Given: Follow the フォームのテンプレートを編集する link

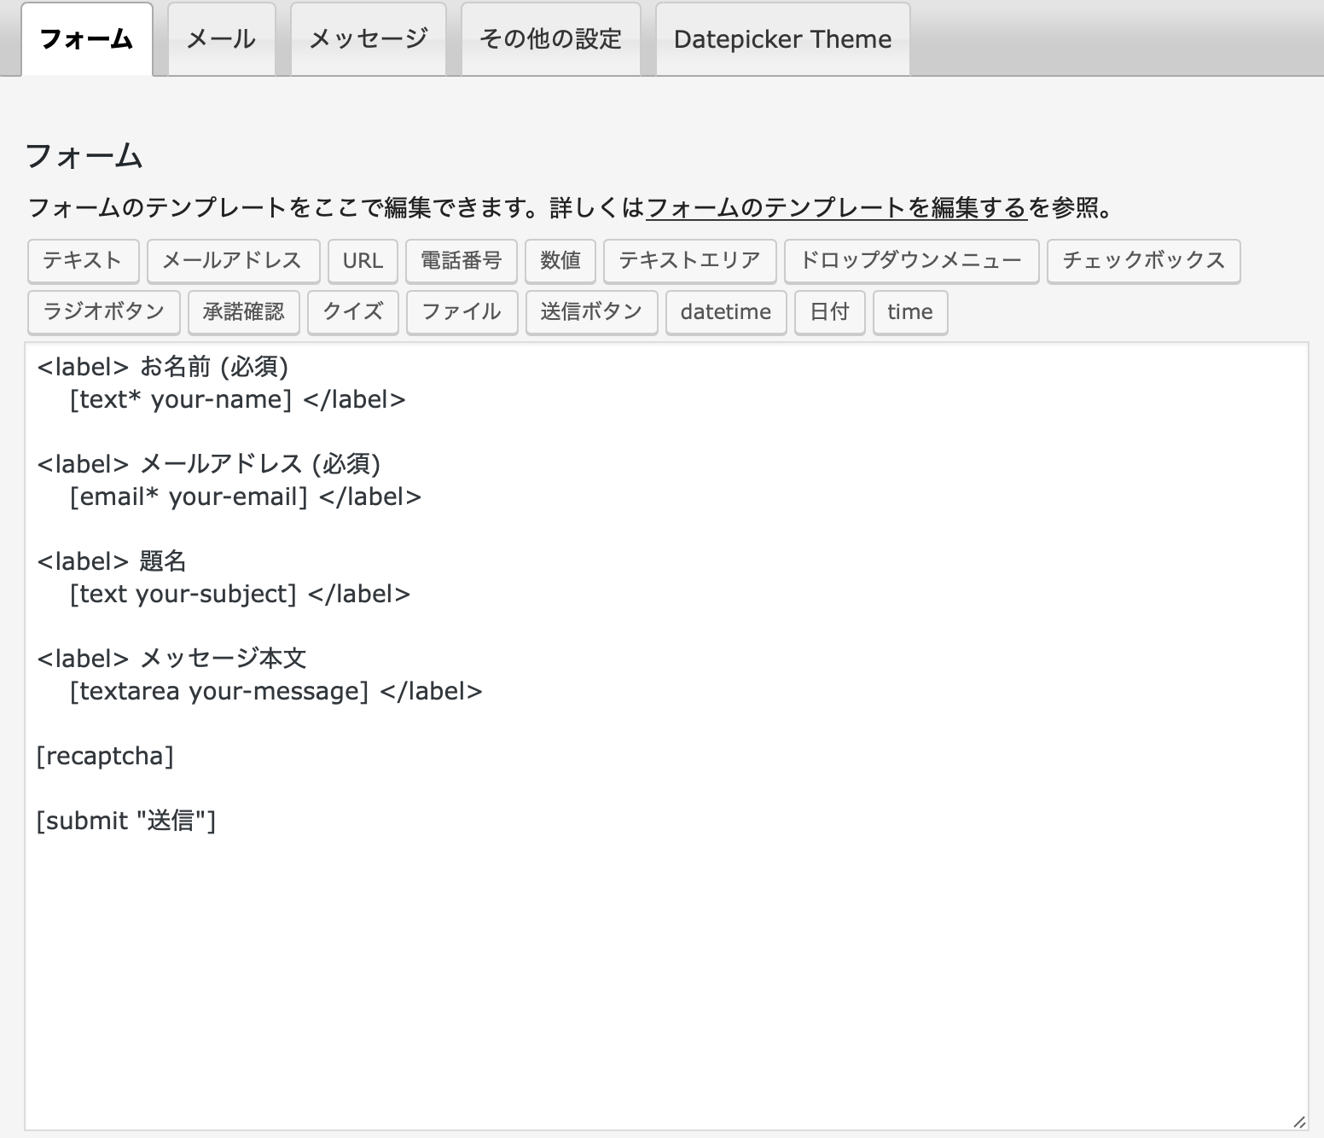Looking at the screenshot, I should 837,207.
